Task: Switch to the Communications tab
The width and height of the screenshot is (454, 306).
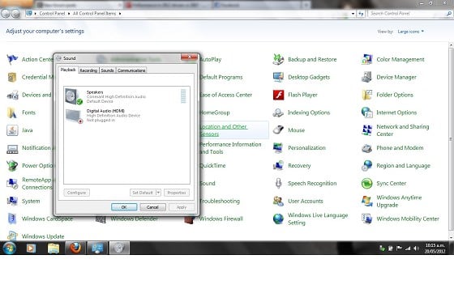Action: [x=131, y=70]
